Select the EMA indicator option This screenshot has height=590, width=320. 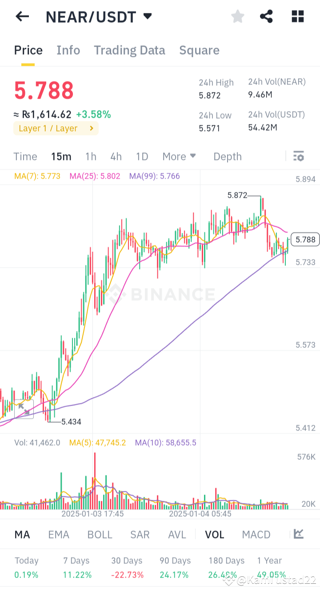point(59,534)
